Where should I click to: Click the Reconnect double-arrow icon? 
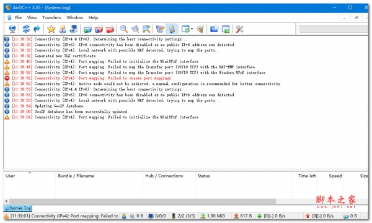tap(26, 29)
